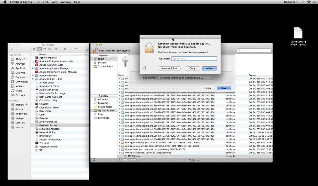Open Music in Finder sidebar
This screenshot has height=186, width=318.
tap(19, 91)
